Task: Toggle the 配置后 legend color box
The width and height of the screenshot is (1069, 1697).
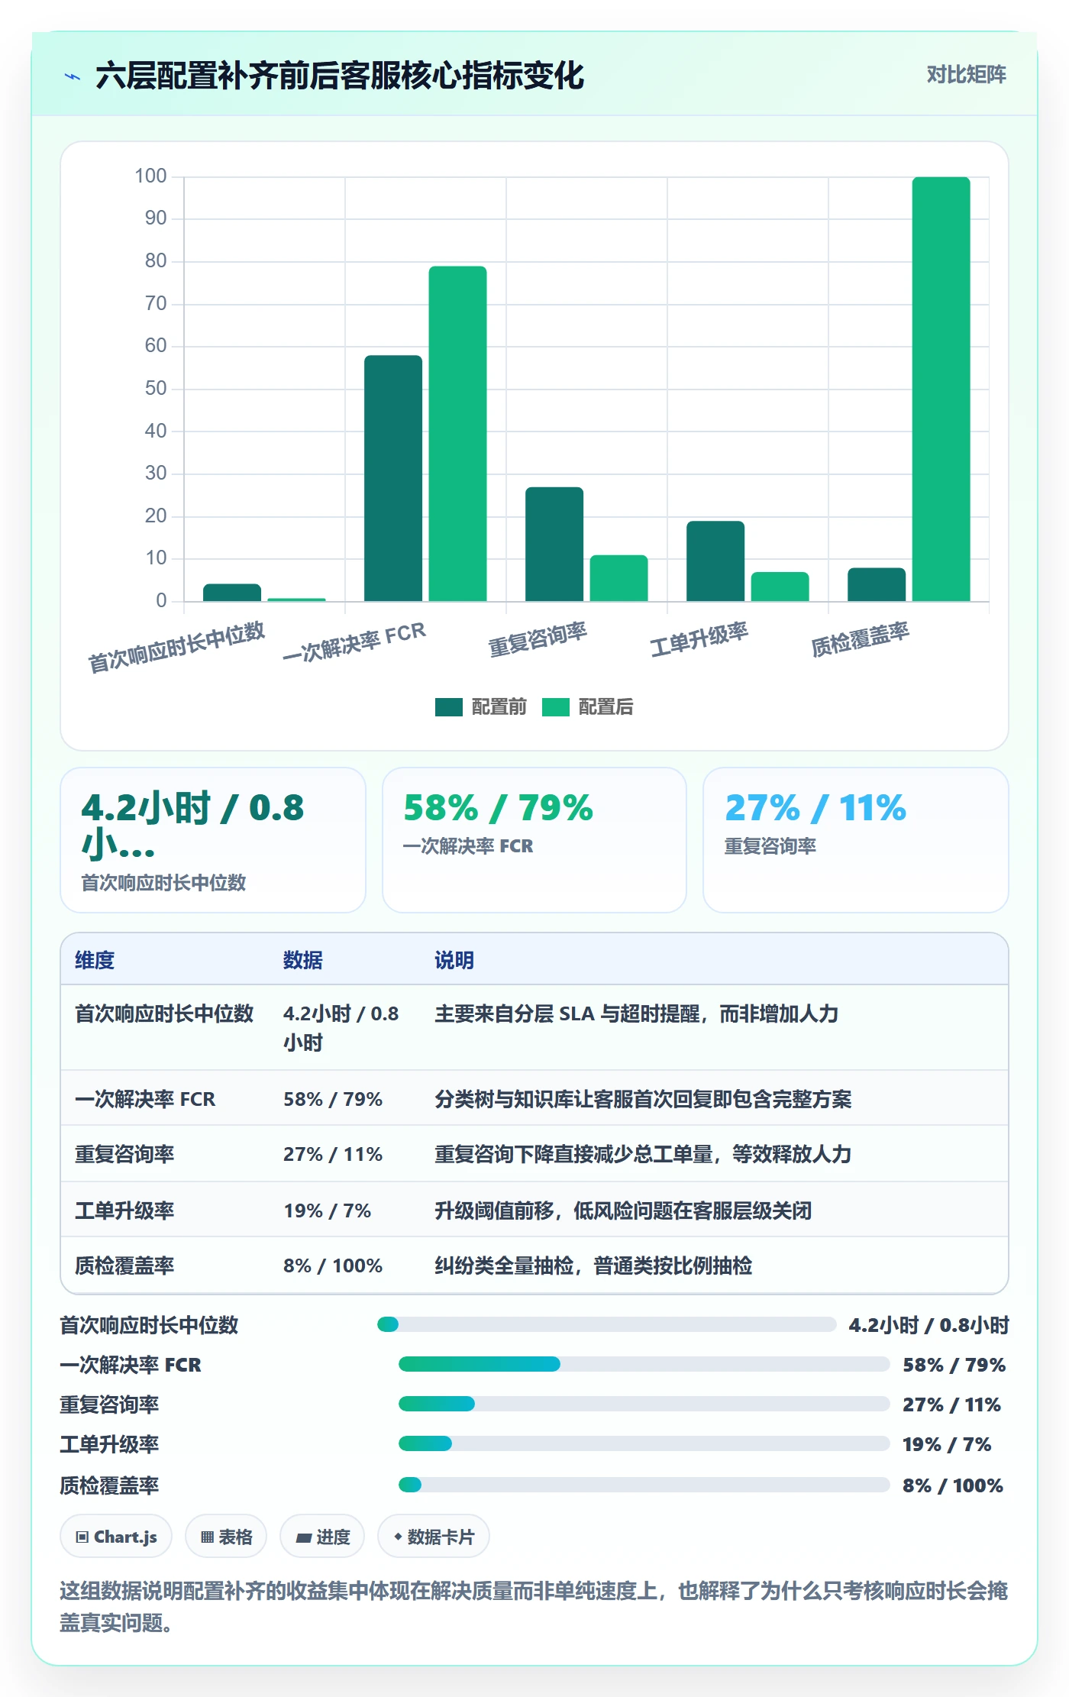Action: [x=555, y=707]
